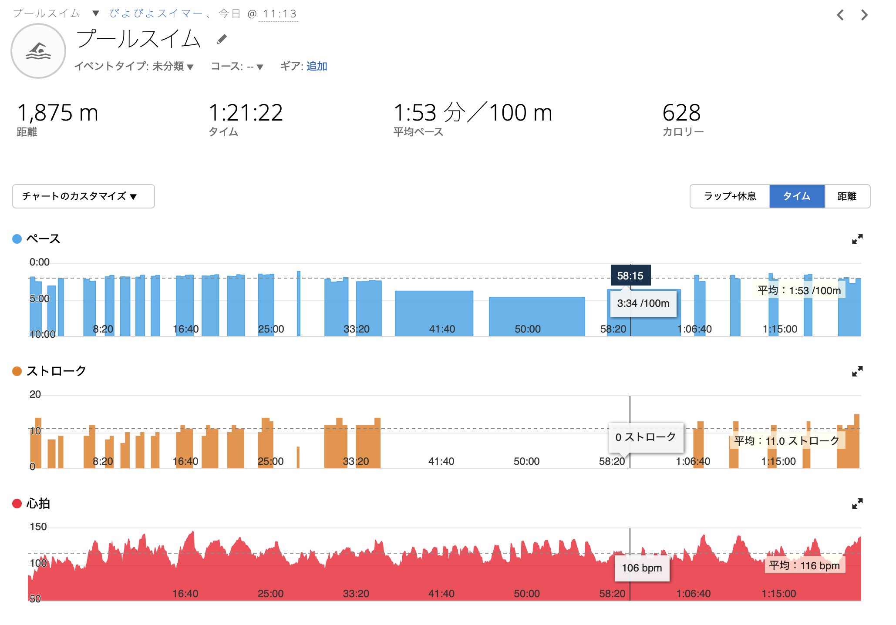
Task: Click the 11:13 start time field
Action: [x=279, y=14]
